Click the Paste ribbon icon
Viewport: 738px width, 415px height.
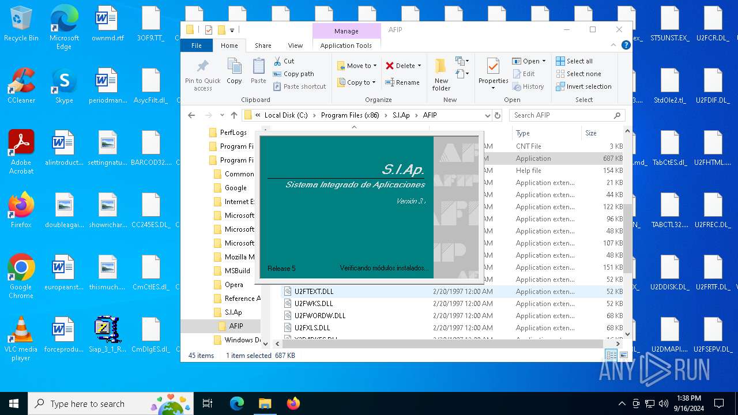(258, 71)
